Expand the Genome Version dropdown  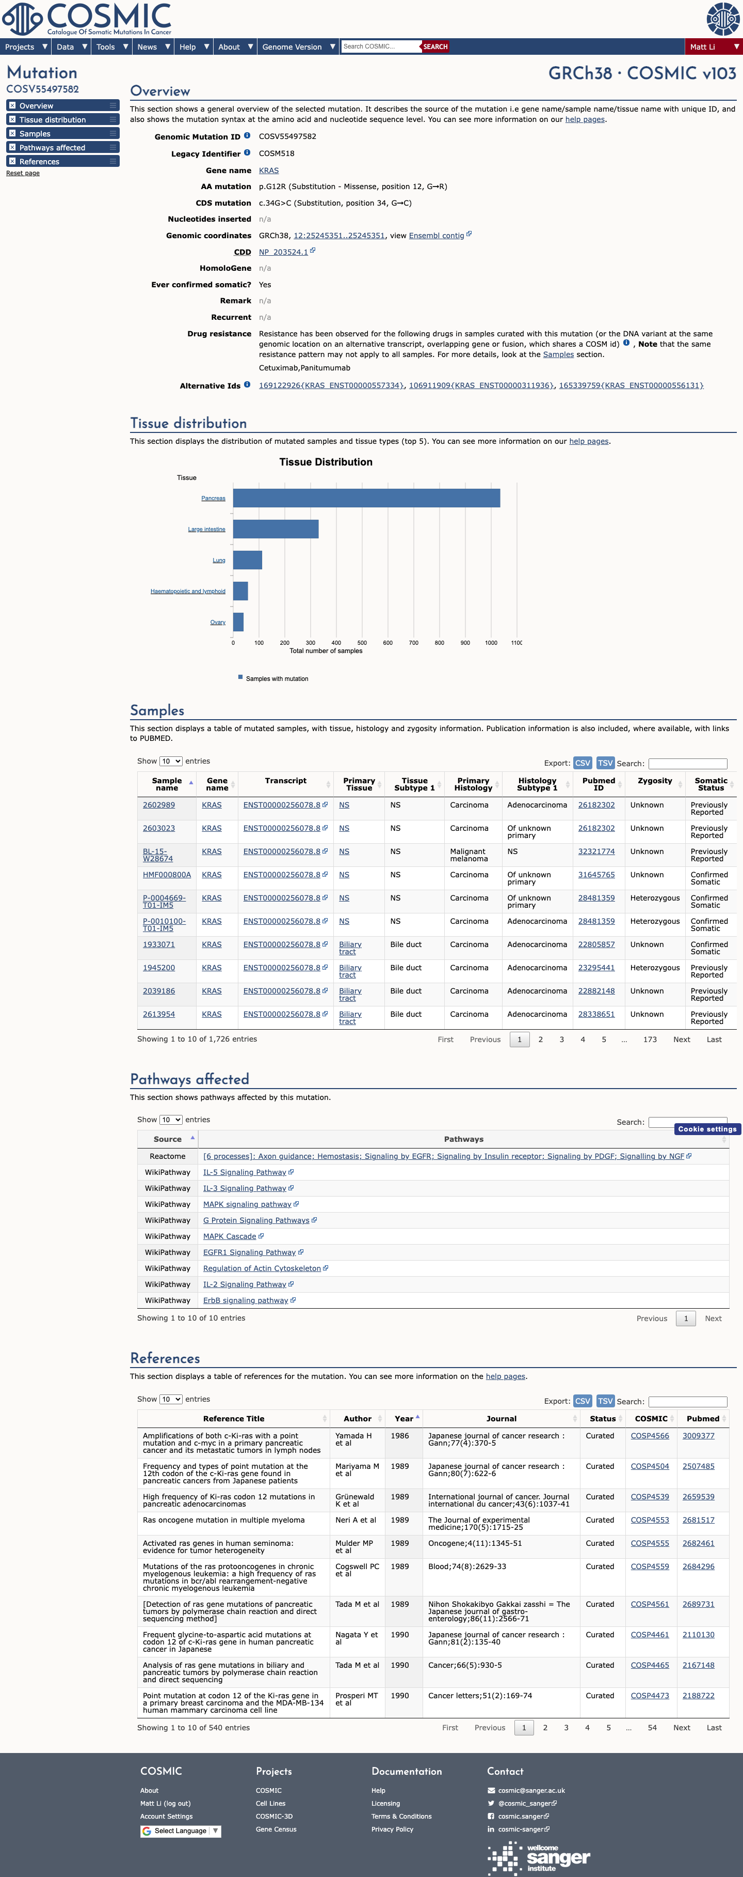click(x=299, y=46)
